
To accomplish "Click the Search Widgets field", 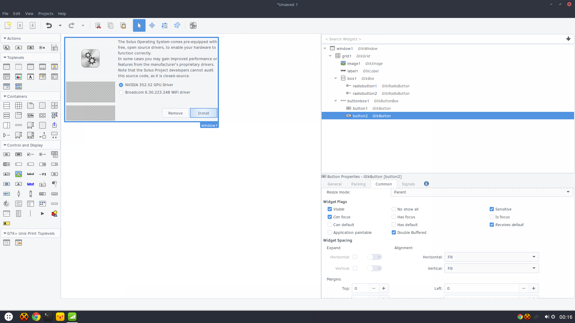I will [443, 39].
